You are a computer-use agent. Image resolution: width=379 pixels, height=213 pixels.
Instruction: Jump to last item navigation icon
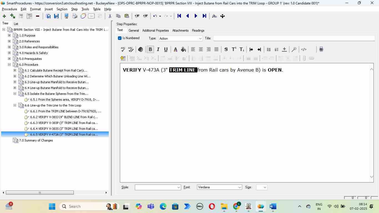(x=204, y=16)
